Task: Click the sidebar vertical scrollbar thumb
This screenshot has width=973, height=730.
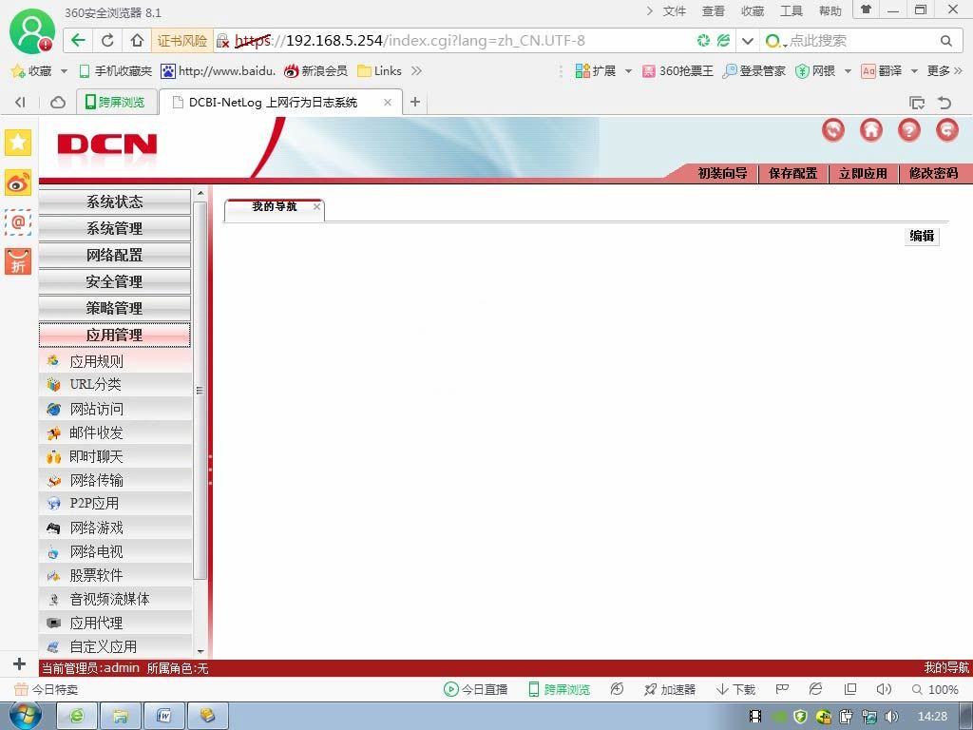Action: (x=200, y=391)
